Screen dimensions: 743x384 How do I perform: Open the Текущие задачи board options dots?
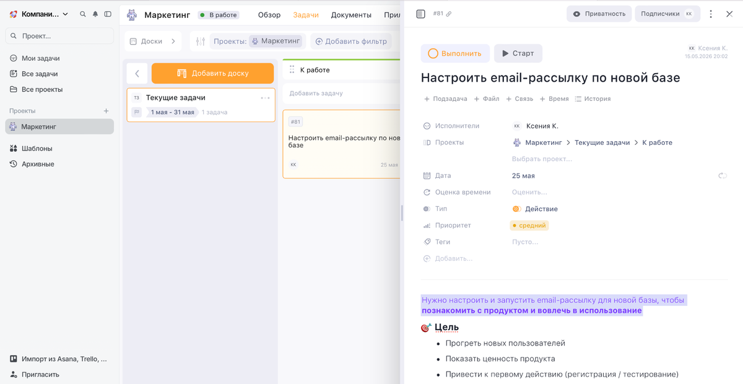265,98
